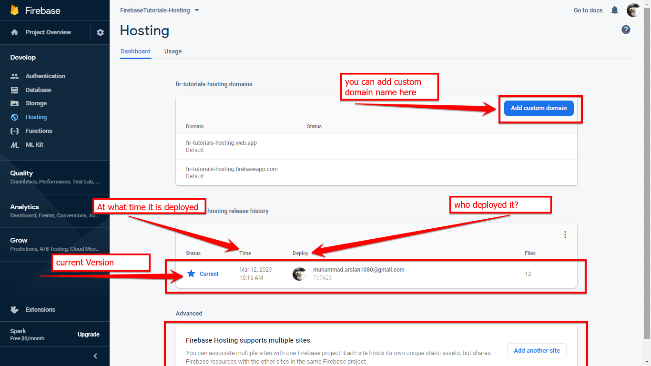This screenshot has height=366, width=651.
Task: Open Authentication in the sidebar
Action: pos(45,76)
